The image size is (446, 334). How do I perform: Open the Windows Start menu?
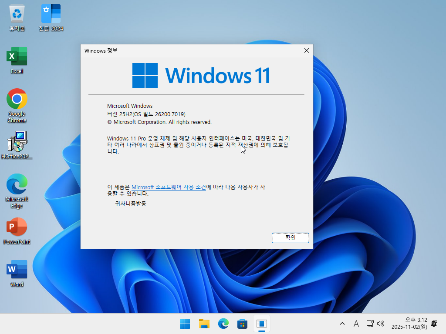[185, 324]
